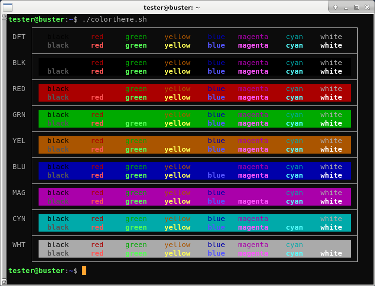Select the GRN row label

coord(19,115)
